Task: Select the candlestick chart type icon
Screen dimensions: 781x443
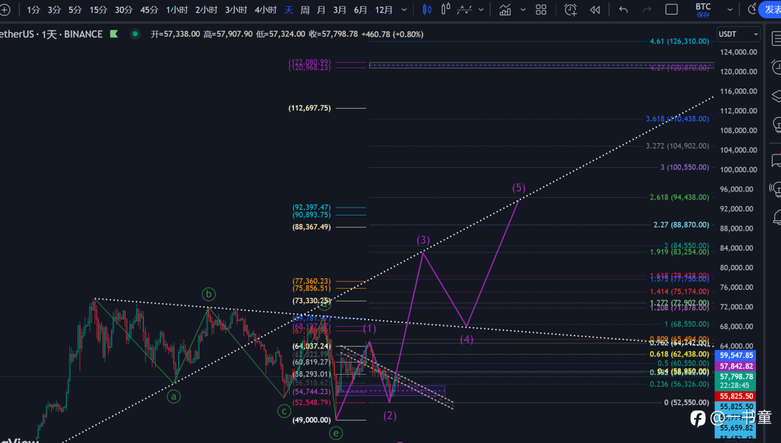Action: pos(427,9)
